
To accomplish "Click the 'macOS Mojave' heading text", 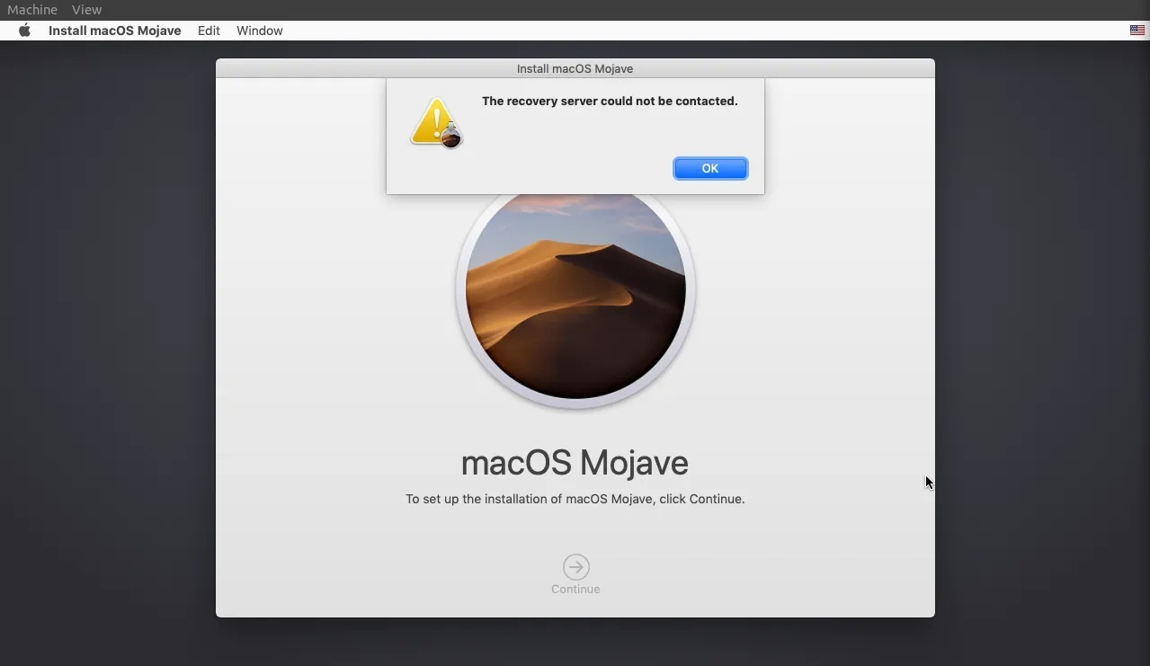I will [x=575, y=463].
